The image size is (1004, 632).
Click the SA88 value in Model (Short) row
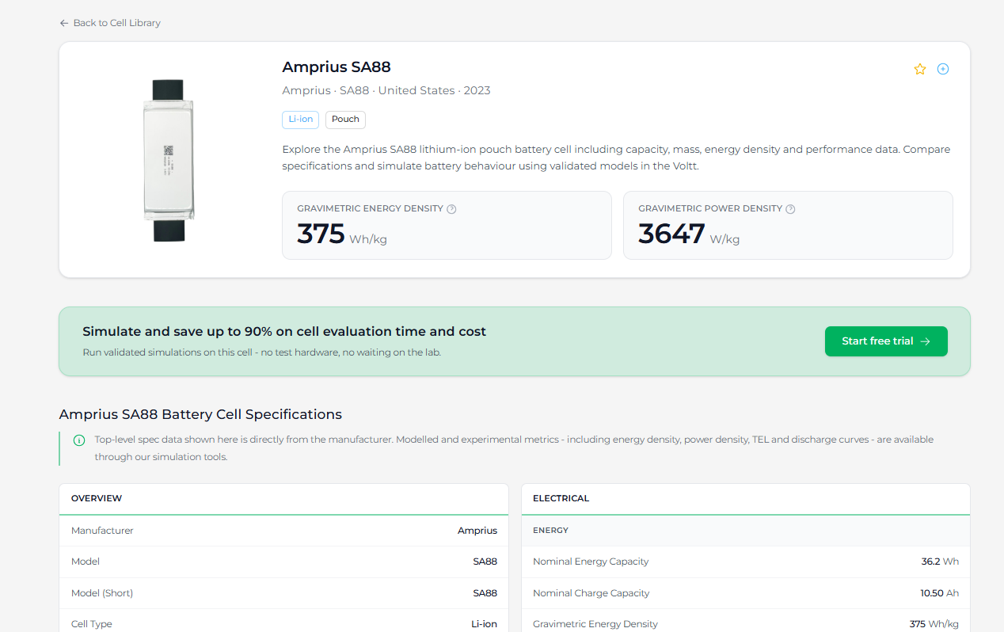click(x=485, y=593)
